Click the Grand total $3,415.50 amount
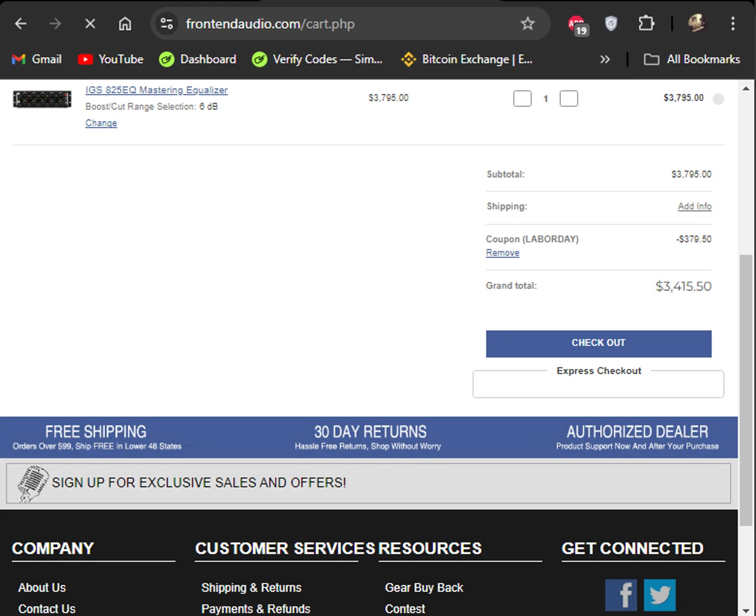756x616 pixels. click(683, 286)
